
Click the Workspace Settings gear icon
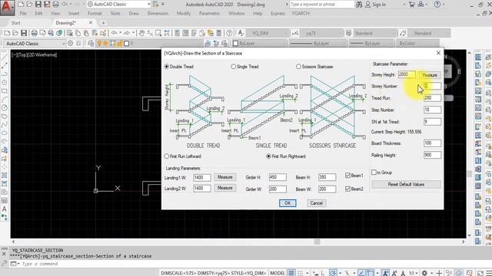click(70, 43)
